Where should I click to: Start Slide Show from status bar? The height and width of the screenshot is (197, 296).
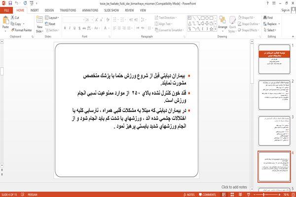(x=249, y=195)
